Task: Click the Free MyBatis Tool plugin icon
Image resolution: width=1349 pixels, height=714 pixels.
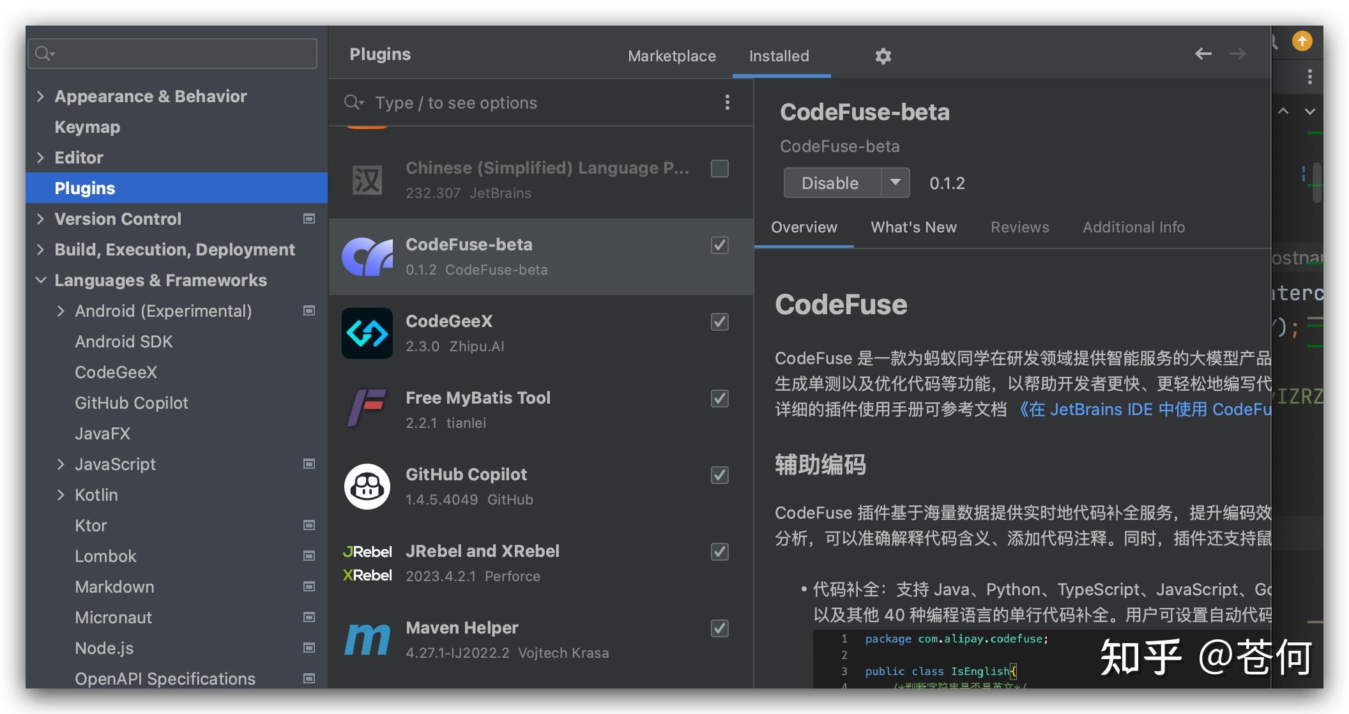Action: [367, 409]
